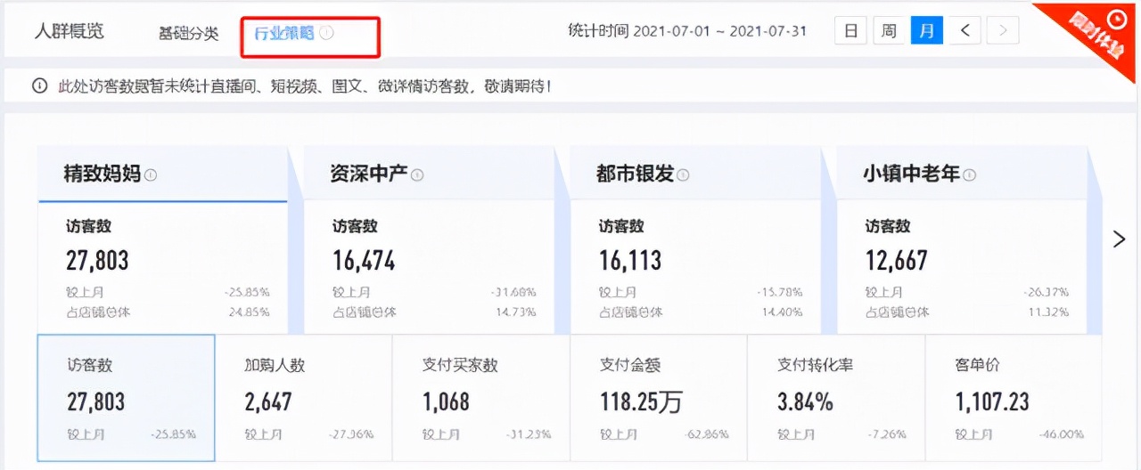
Task: Select the 资深中产 crowd card
Action: [429, 240]
